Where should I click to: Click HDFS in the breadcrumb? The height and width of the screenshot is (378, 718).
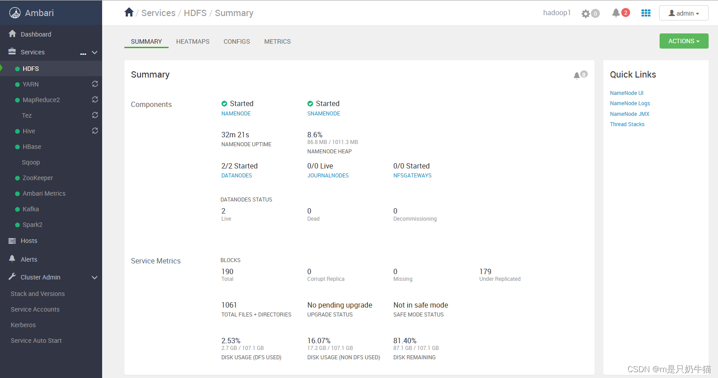pyautogui.click(x=195, y=13)
